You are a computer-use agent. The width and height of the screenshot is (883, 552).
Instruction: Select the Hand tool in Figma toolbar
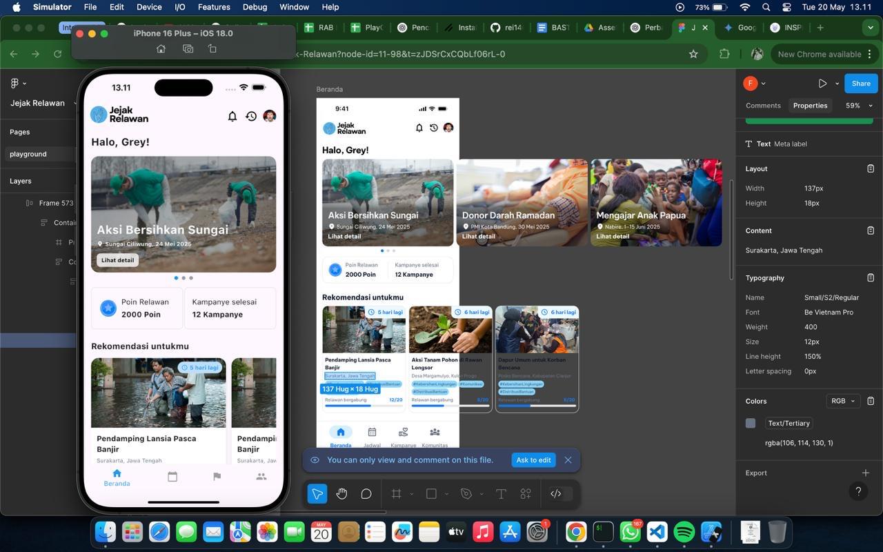click(x=341, y=493)
